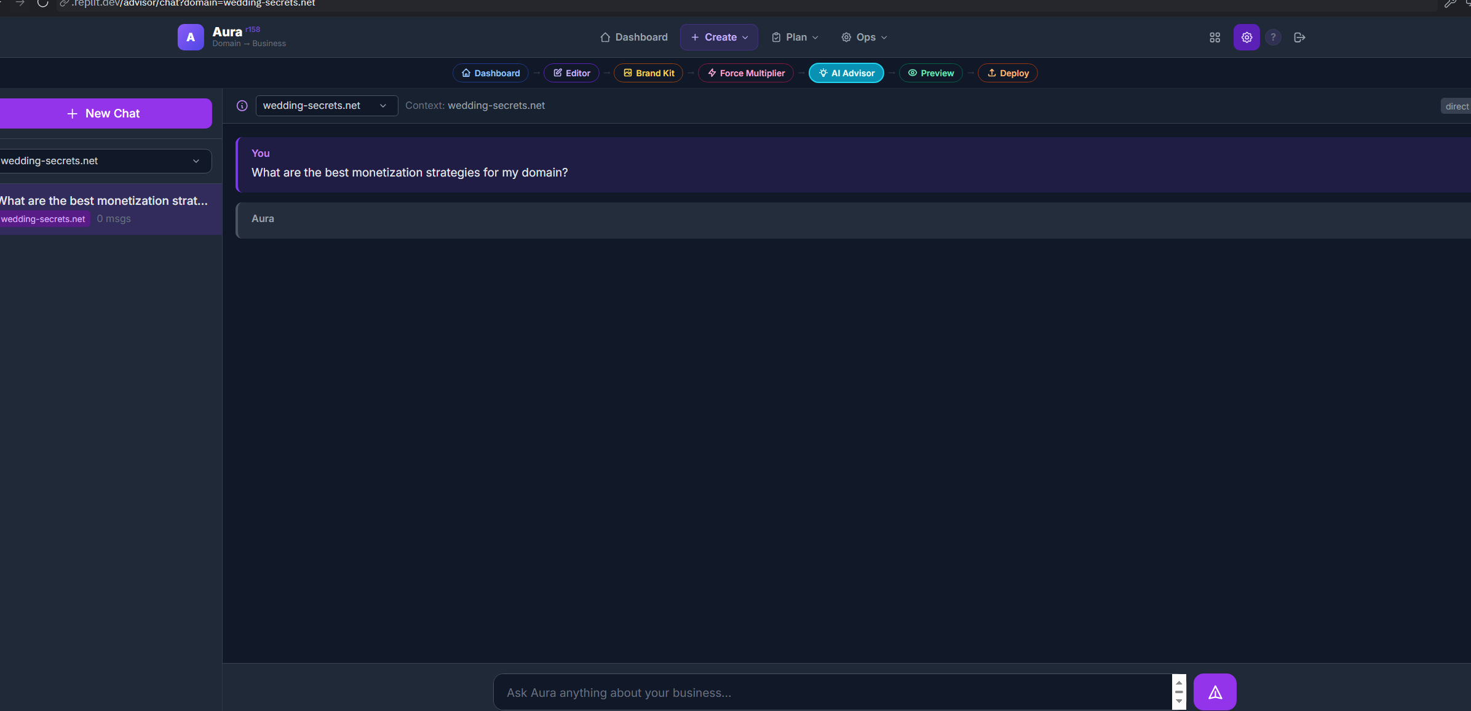
Task: Open the Preview step
Action: pos(931,73)
